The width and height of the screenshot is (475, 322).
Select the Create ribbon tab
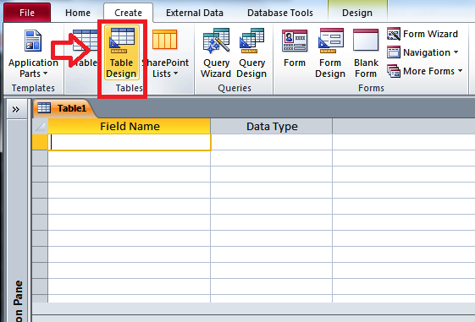click(128, 13)
